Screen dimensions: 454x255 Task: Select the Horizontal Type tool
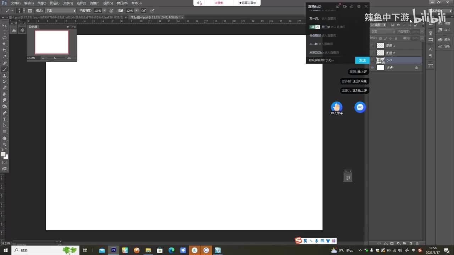pyautogui.click(x=5, y=119)
